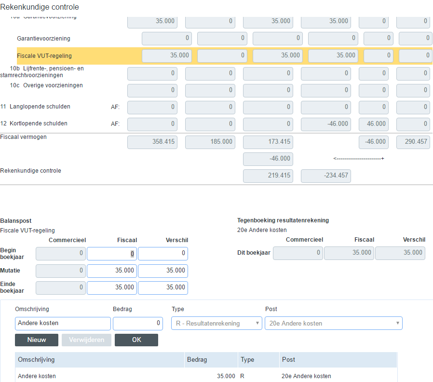Click the Nieuw button

[x=37, y=340]
